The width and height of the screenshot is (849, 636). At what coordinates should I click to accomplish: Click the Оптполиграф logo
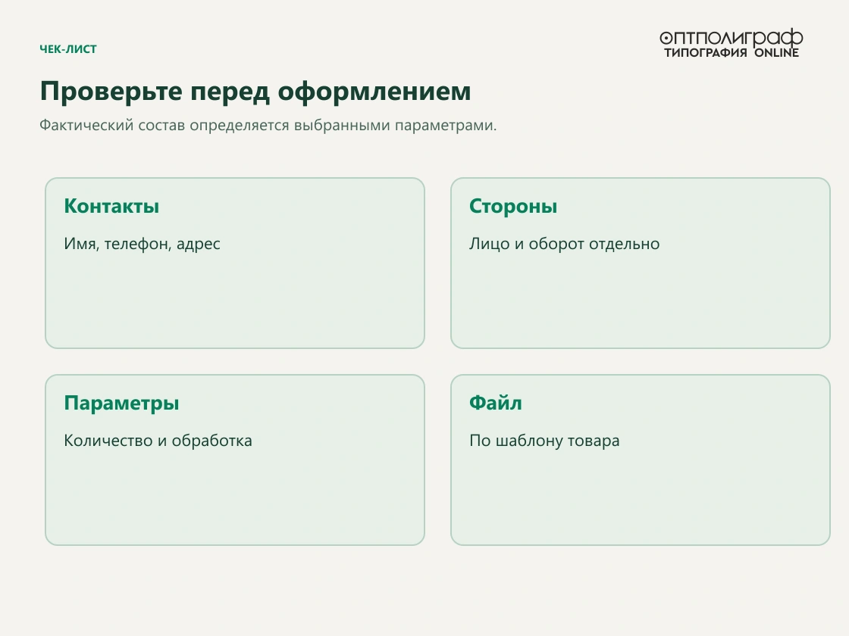pos(731,42)
